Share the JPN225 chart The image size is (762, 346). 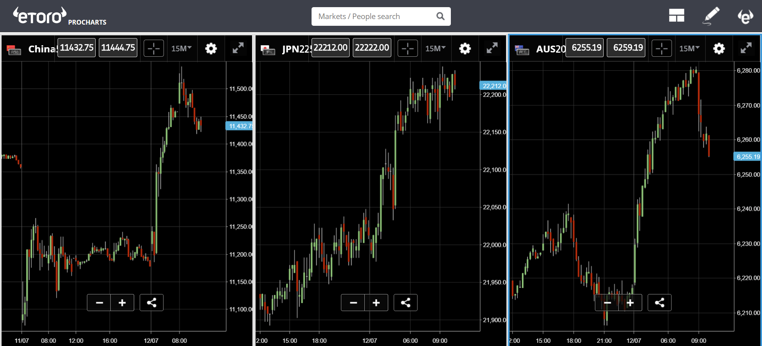[405, 303]
